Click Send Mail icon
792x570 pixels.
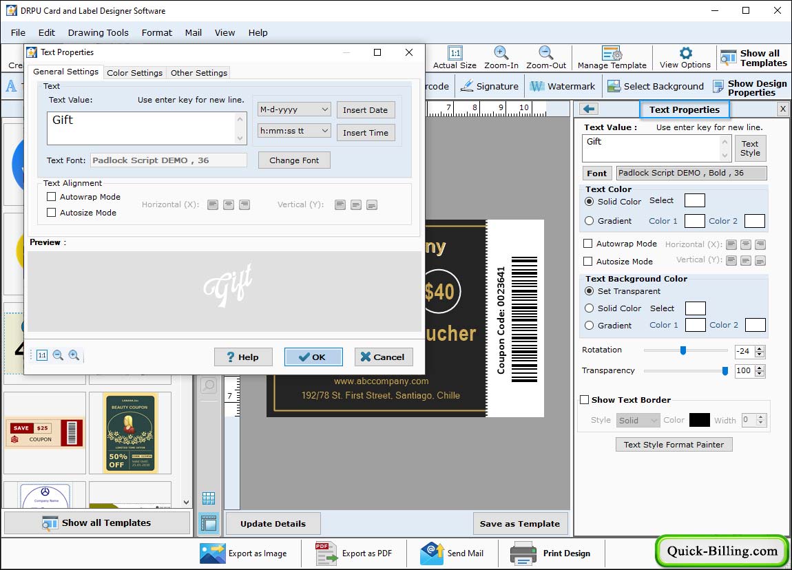click(431, 553)
